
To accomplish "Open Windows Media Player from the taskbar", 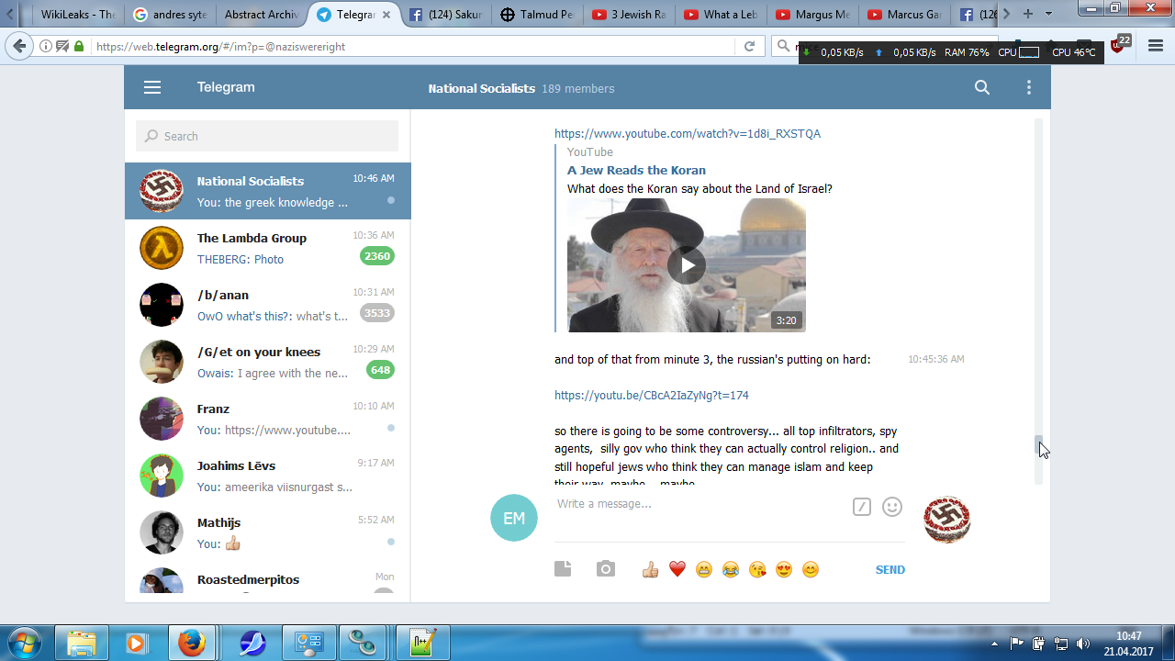I will [136, 643].
